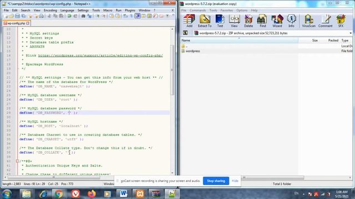Click Undo icon in Notepad++ toolbar

click(69, 16)
